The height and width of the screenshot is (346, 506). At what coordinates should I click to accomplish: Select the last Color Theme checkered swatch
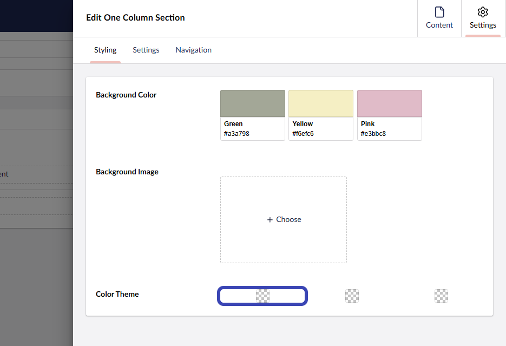click(x=441, y=296)
